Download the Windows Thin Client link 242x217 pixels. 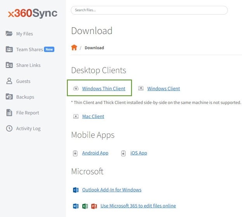[104, 89]
